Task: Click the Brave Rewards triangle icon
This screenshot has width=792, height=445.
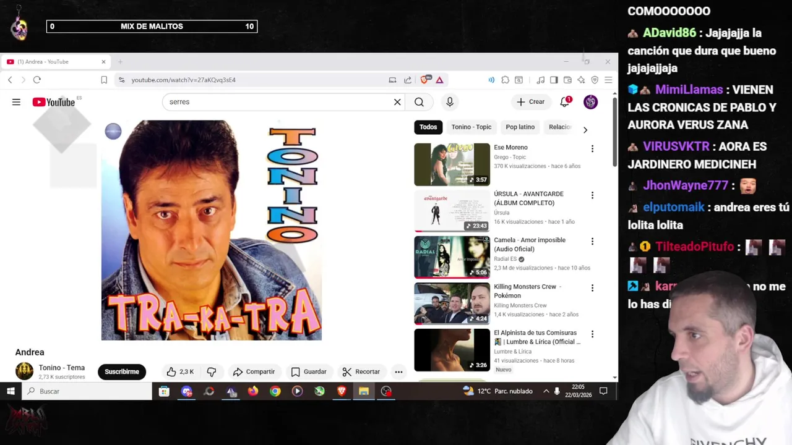Action: point(439,80)
